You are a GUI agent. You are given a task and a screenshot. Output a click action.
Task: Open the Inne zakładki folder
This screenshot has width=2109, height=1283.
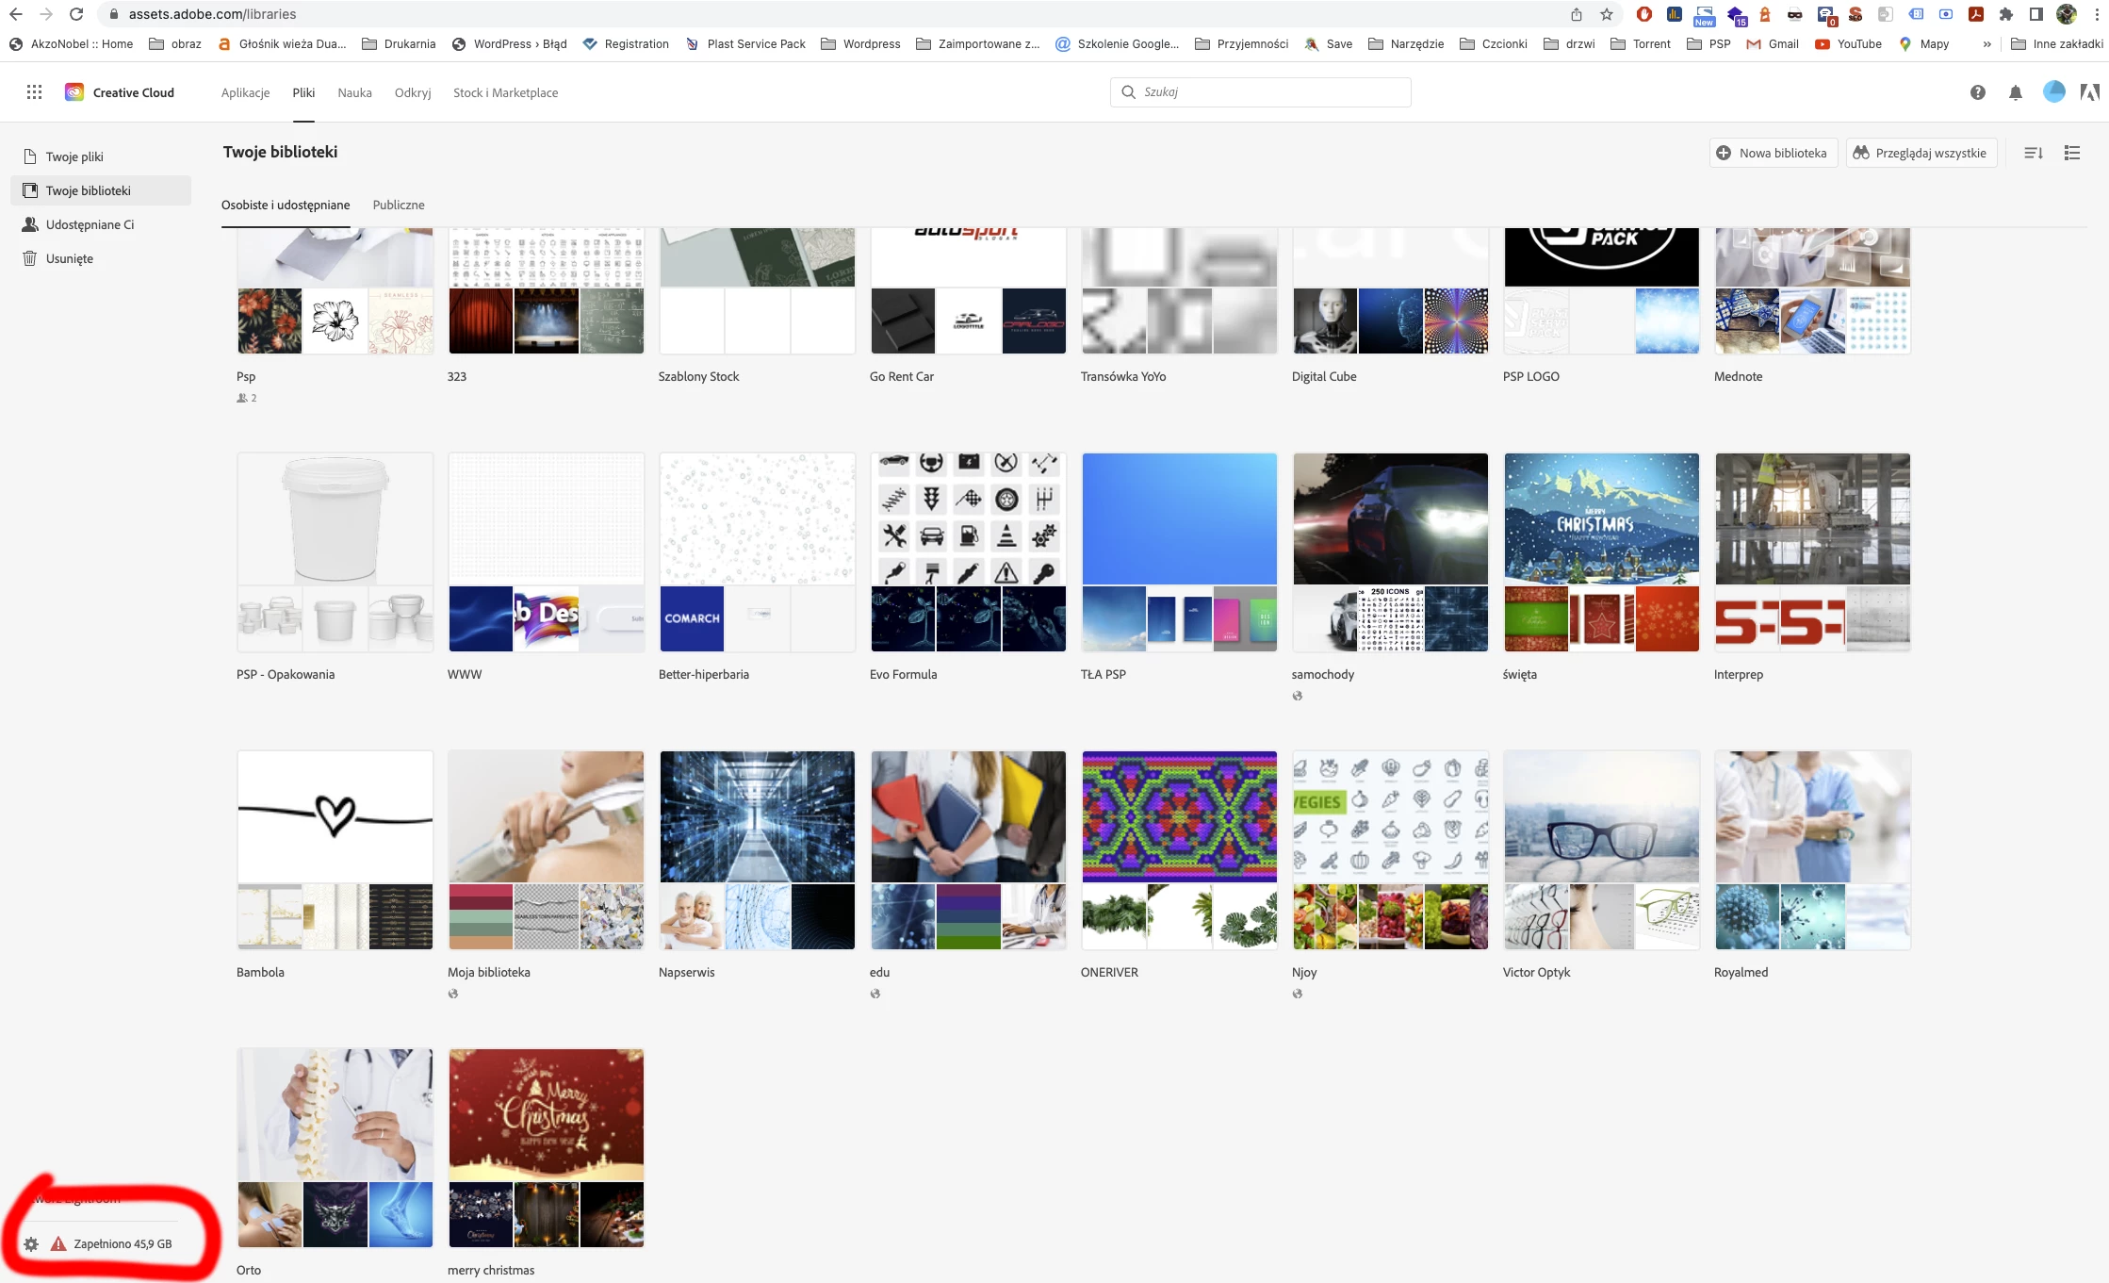click(2057, 44)
